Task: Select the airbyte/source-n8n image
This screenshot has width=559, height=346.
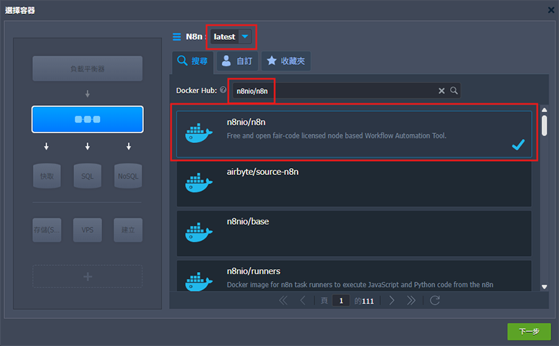Action: pyautogui.click(x=353, y=182)
